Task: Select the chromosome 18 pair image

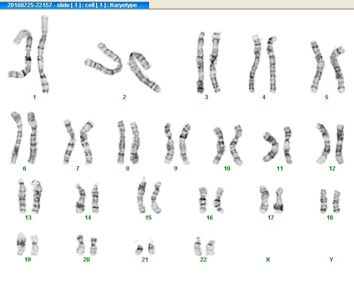Action: 330,201
